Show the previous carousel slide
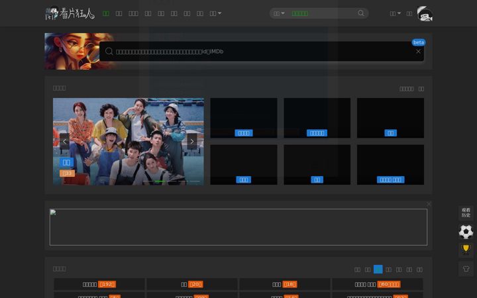477x298 pixels. tap(64, 142)
